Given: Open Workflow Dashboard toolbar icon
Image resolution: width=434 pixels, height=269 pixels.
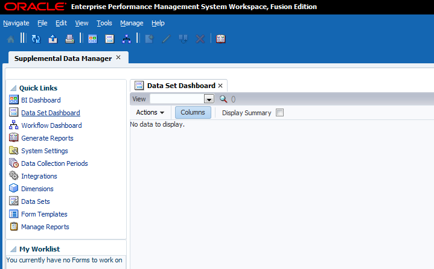Looking at the screenshot, I should [x=127, y=39].
